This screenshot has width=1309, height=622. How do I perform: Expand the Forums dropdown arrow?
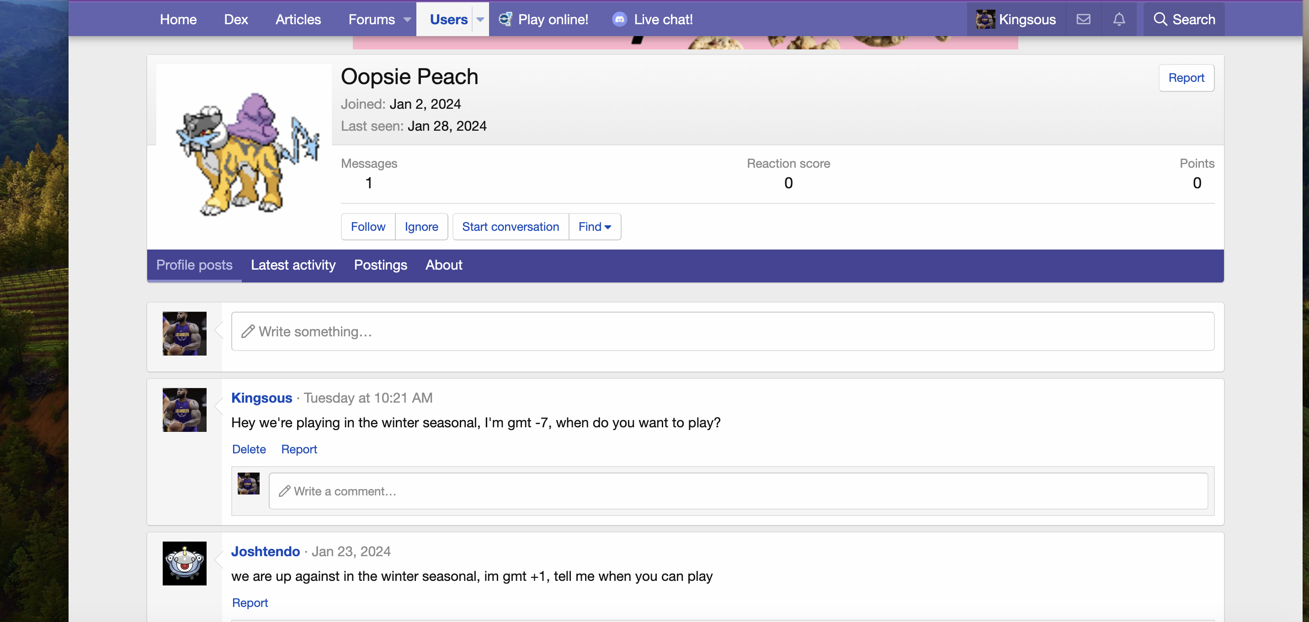407,19
